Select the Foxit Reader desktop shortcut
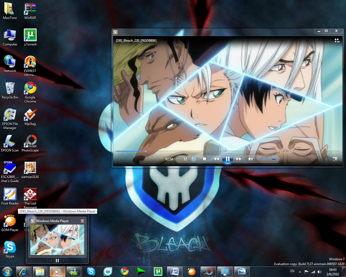The width and height of the screenshot is (346, 277). pos(10,197)
